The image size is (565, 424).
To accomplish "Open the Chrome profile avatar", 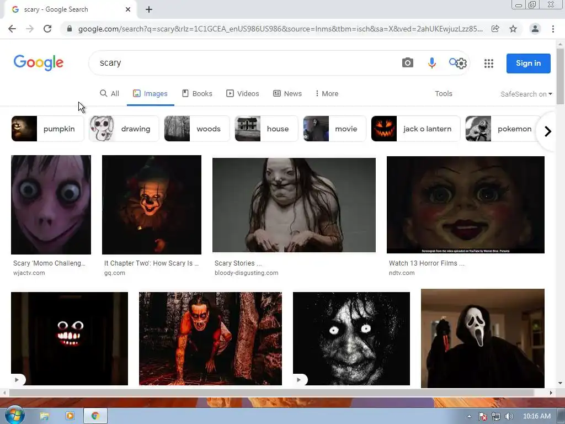I will coord(535,29).
